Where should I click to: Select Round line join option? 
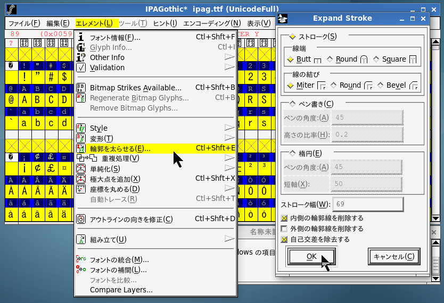(x=334, y=85)
